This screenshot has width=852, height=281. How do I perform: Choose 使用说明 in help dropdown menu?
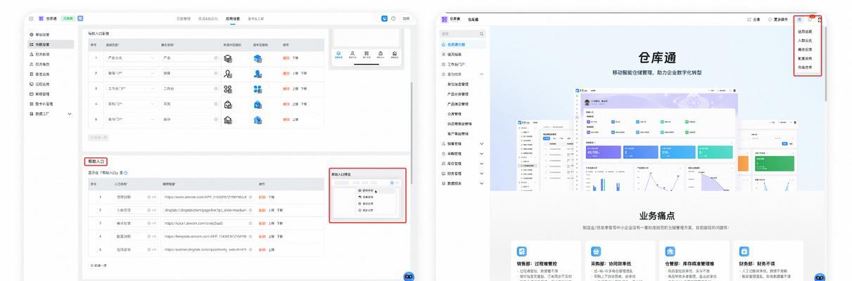(x=805, y=32)
